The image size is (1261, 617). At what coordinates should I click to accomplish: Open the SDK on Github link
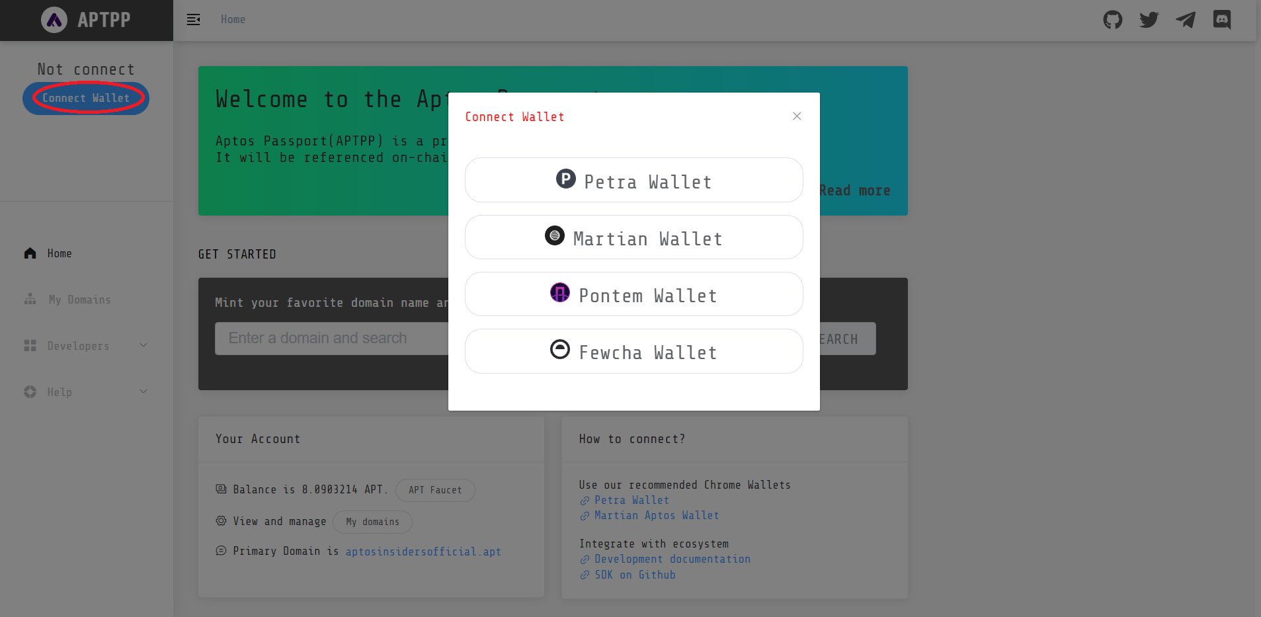(635, 575)
